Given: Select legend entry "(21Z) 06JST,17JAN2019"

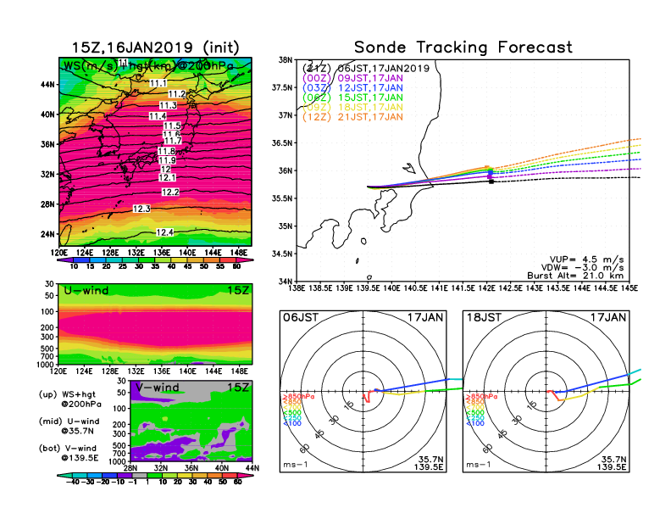Looking at the screenshot, I should point(366,69).
